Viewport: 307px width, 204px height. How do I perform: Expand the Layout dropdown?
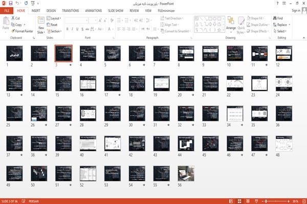[54, 18]
